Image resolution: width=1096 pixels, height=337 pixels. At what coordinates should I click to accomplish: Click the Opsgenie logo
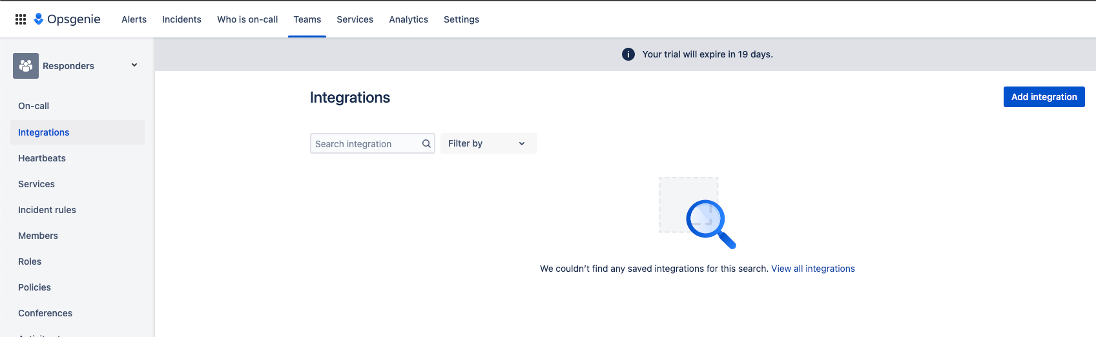pyautogui.click(x=67, y=19)
